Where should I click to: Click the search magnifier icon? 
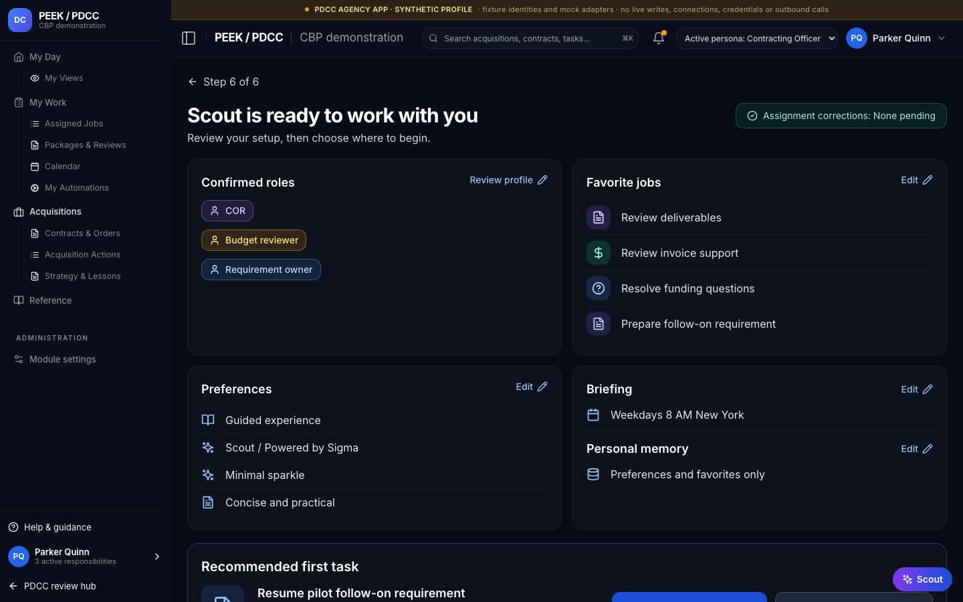click(433, 38)
